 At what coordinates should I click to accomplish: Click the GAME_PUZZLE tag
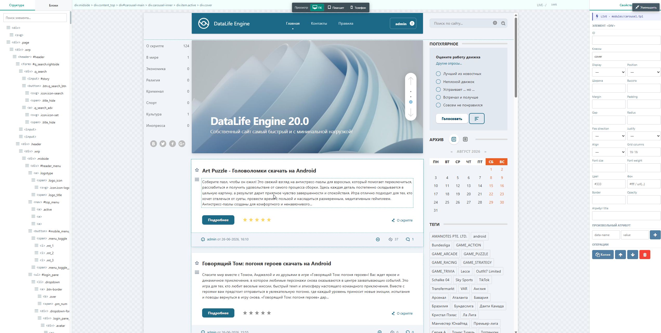point(476,254)
